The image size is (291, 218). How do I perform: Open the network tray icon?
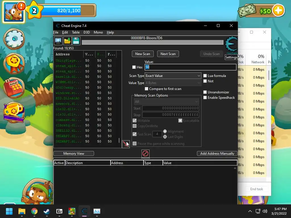258,211
